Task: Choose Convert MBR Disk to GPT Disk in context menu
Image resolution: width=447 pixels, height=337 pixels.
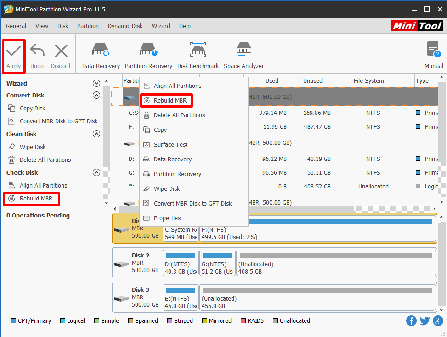Action: (193, 204)
